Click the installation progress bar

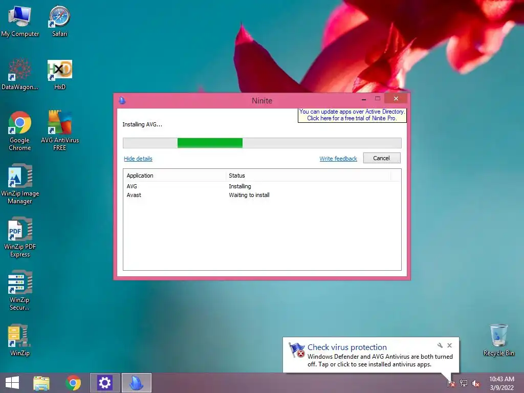(262, 143)
